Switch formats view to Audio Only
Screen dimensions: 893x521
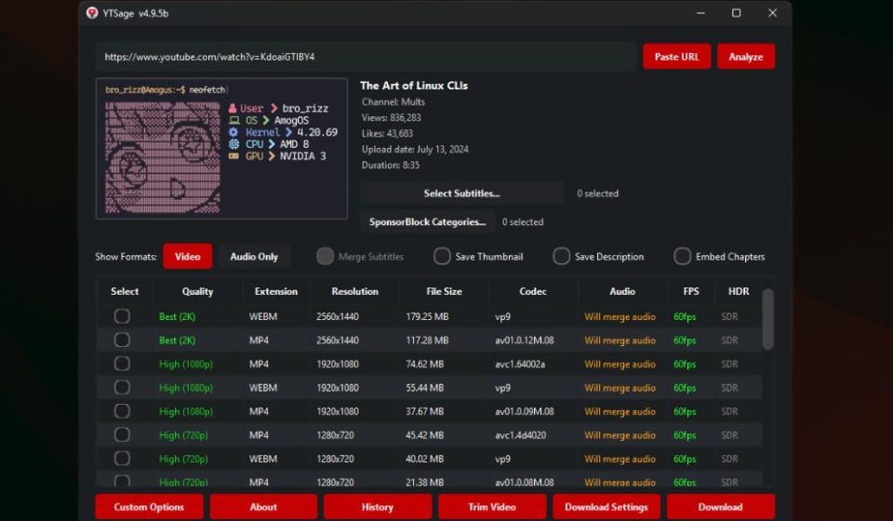[x=254, y=257]
